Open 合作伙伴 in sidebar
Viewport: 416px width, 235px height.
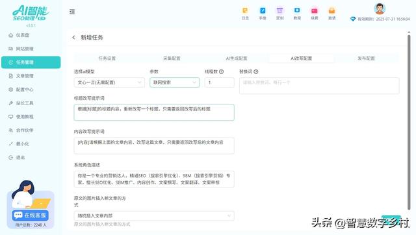31,130
